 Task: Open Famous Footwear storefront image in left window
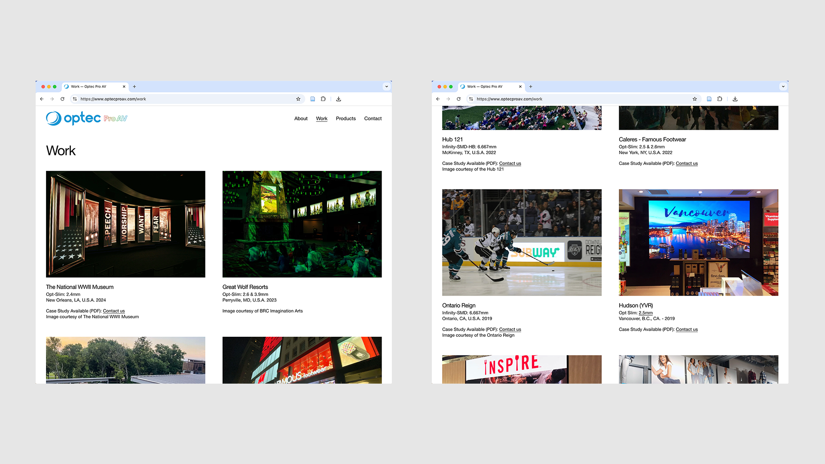pos(302,360)
